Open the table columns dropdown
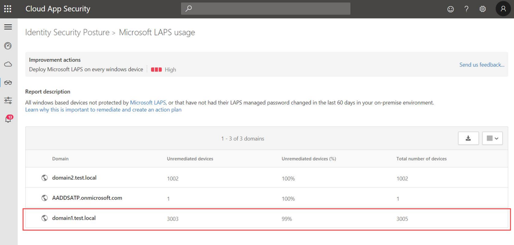Screen dimensions: 514x245 pos(492,138)
